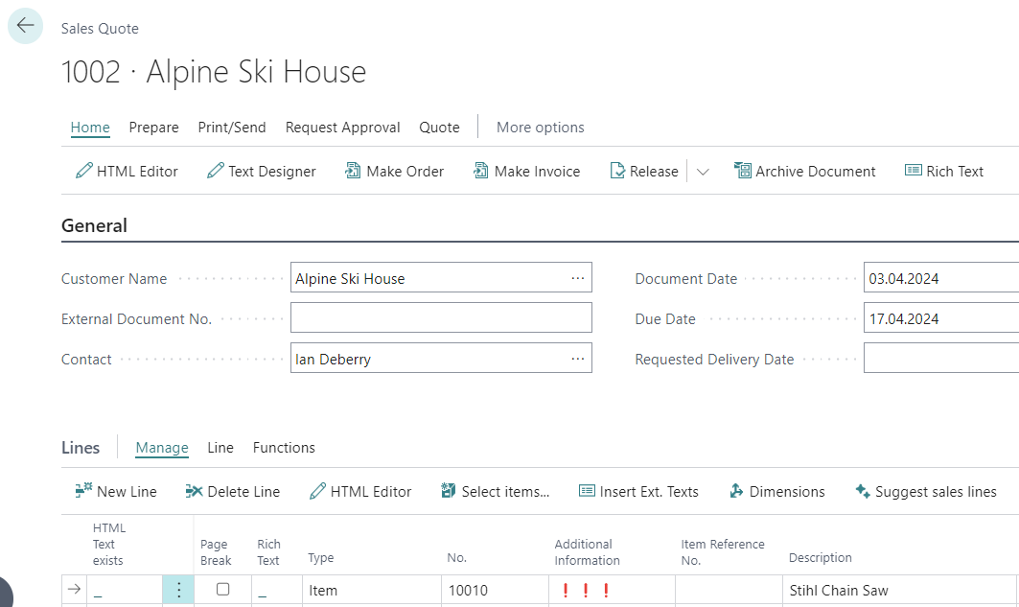This screenshot has width=1019, height=607.
Task: Switch to the Prepare tab
Action: coord(153,128)
